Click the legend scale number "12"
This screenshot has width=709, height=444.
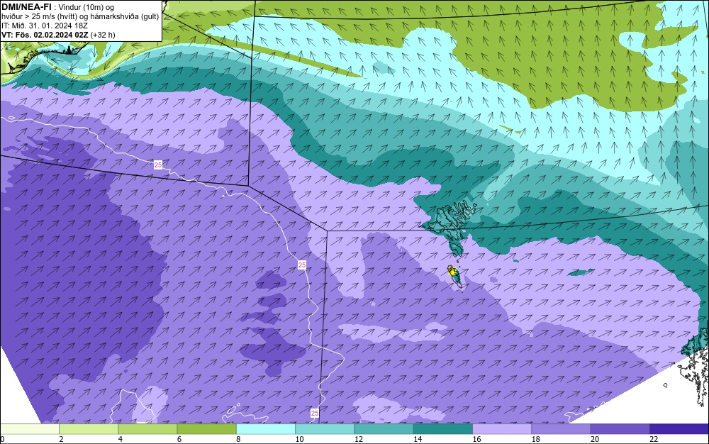click(x=359, y=439)
